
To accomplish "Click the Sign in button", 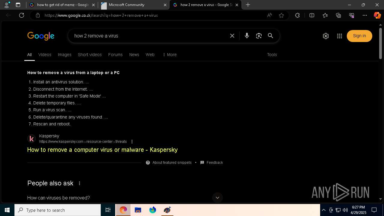I will click(x=359, y=36).
